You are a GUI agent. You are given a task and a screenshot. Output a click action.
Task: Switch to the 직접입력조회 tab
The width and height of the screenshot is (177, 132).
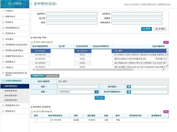(x=38, y=76)
